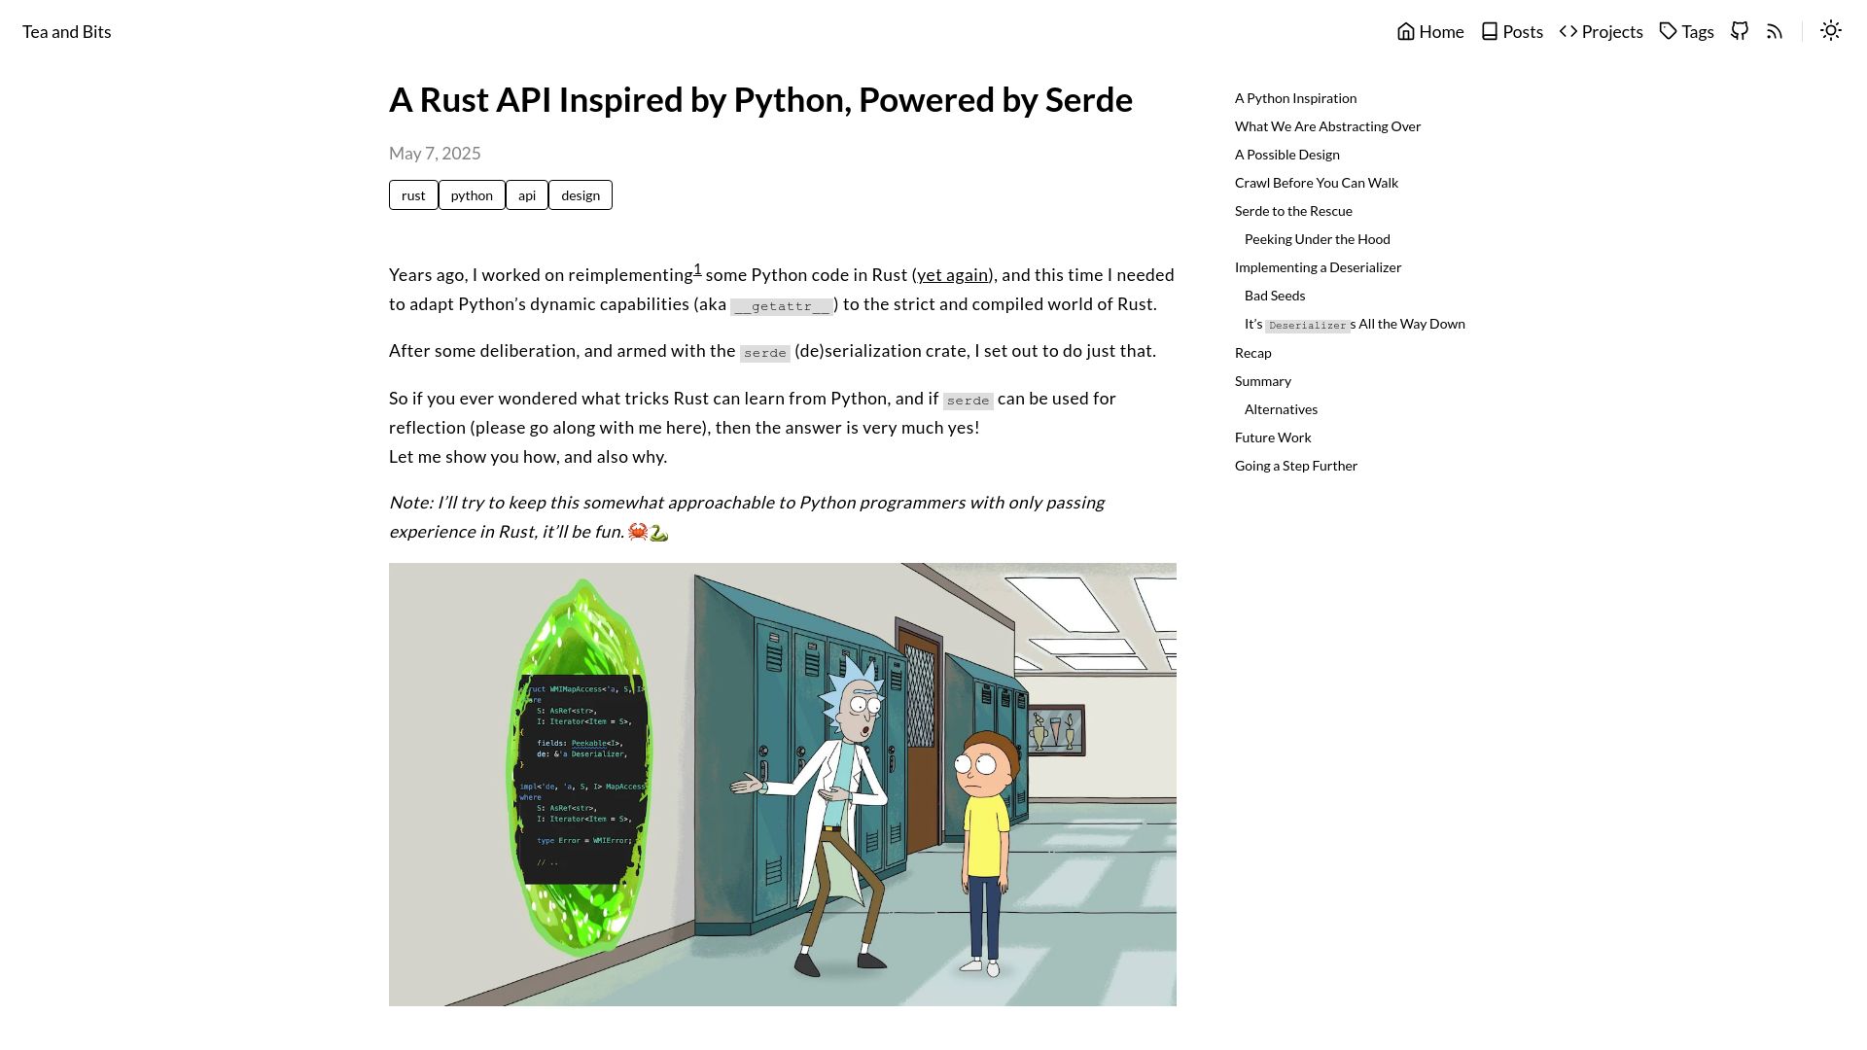The width and height of the screenshot is (1867, 1050).
Task: Jump to 'Crawl Before You Can Walk'
Action: (1317, 183)
